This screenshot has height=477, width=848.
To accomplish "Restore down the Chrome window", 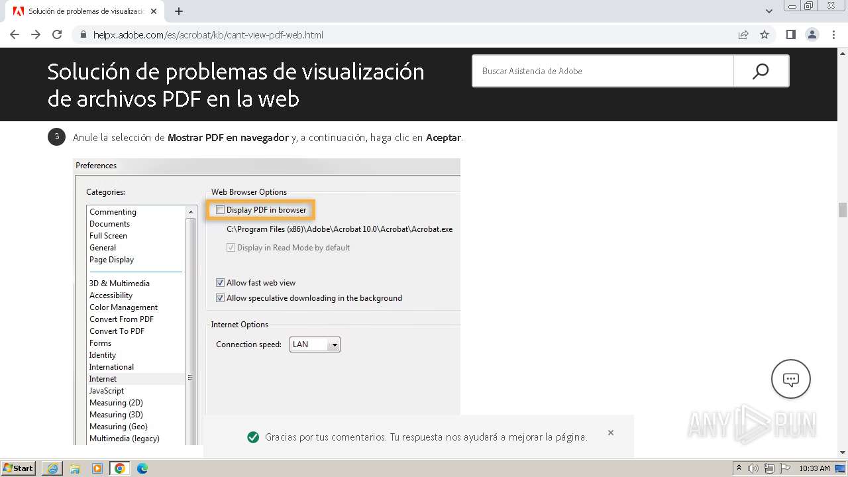I will [810, 5].
